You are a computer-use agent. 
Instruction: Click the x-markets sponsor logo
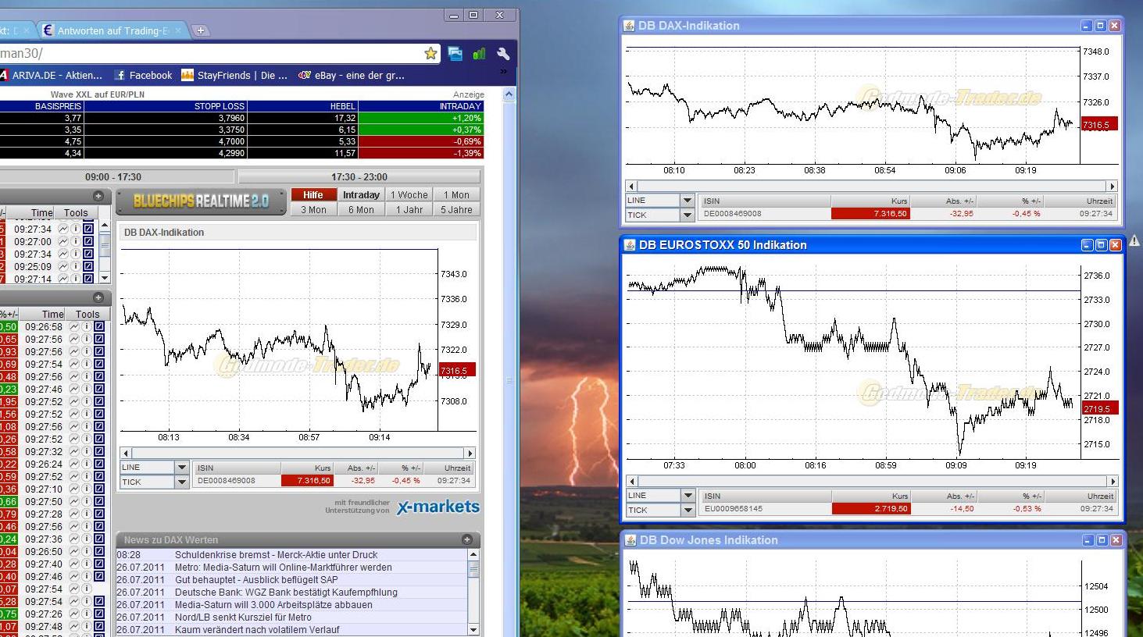click(x=438, y=507)
